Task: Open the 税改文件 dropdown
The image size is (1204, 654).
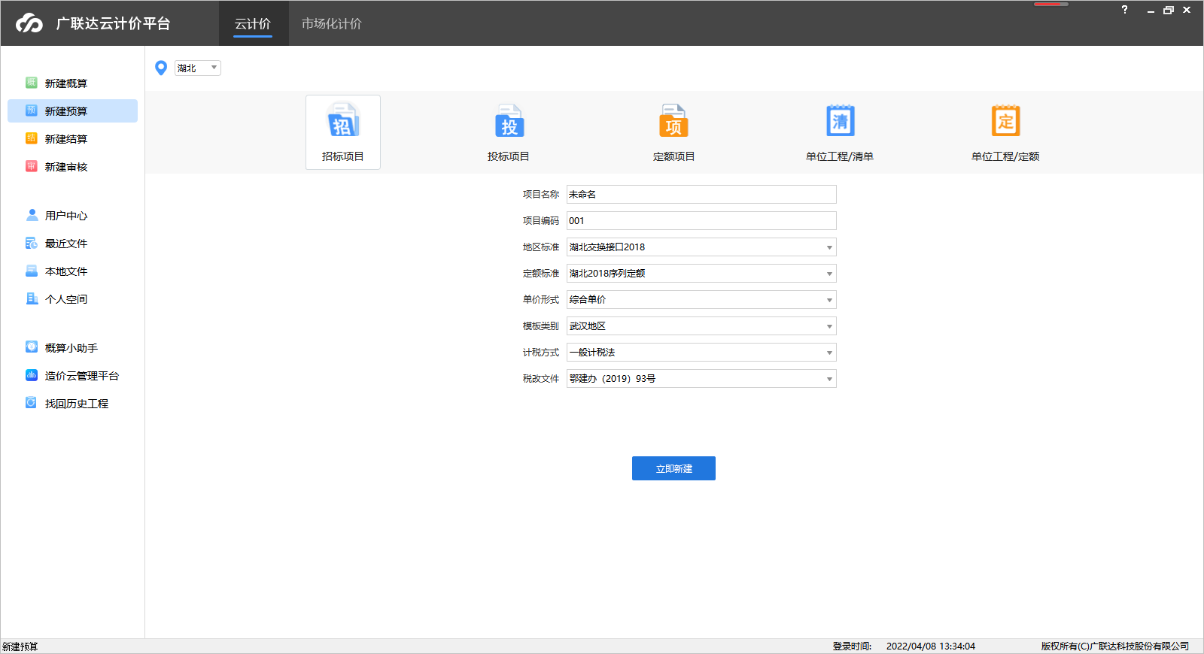Action: tap(701, 379)
